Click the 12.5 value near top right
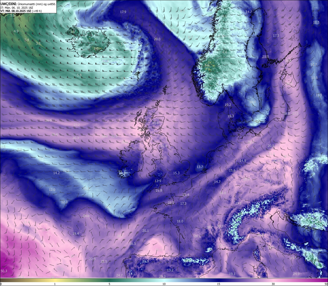 316,23
